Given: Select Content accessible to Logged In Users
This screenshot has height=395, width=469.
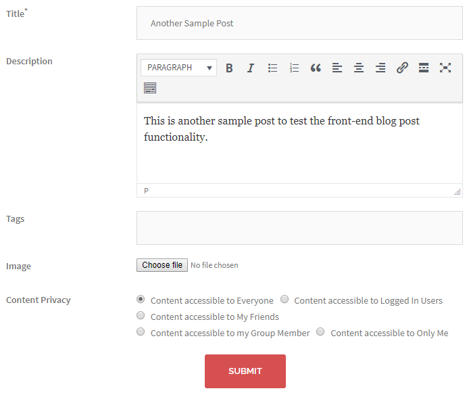Looking at the screenshot, I should click(285, 299).
